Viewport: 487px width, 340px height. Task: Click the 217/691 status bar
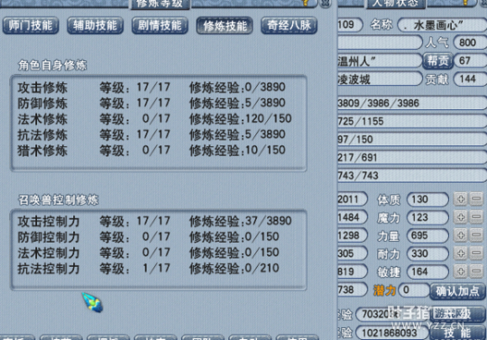point(412,158)
